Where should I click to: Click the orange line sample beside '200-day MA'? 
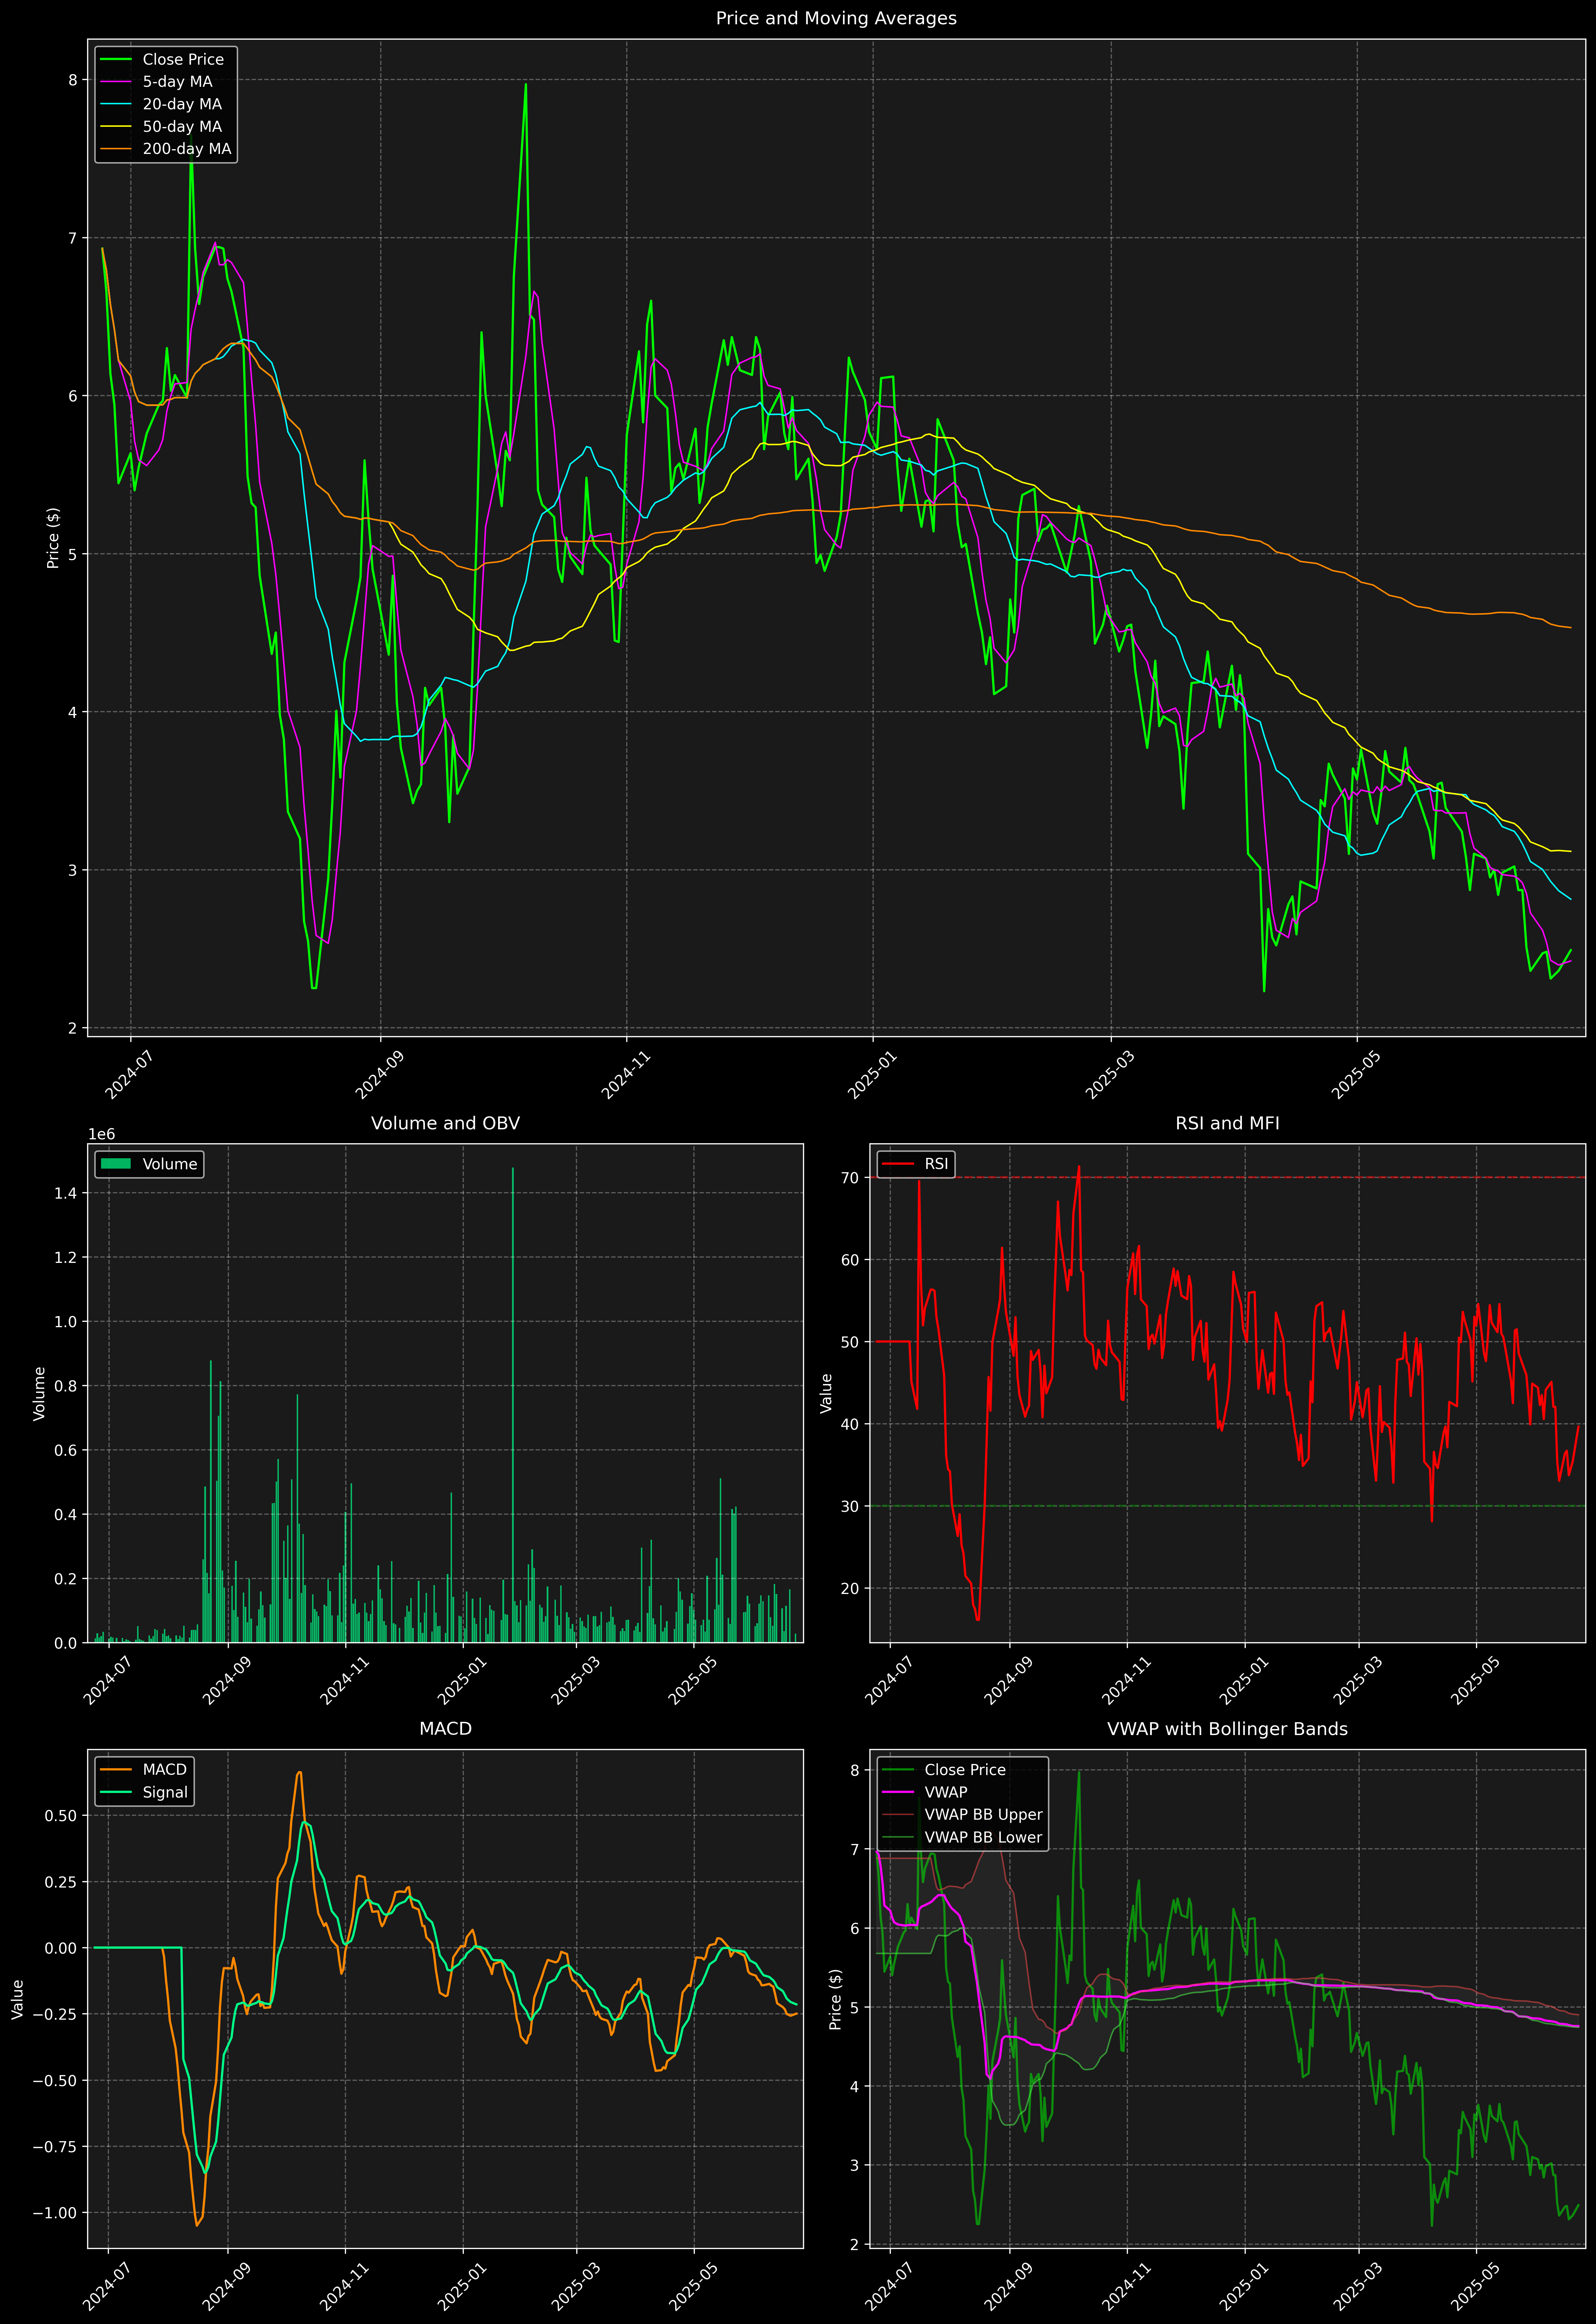point(116,149)
